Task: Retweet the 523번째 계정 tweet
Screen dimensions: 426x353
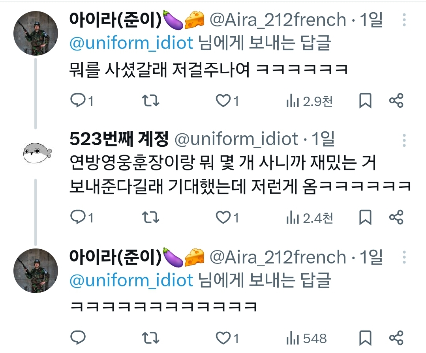Action: pos(150,217)
